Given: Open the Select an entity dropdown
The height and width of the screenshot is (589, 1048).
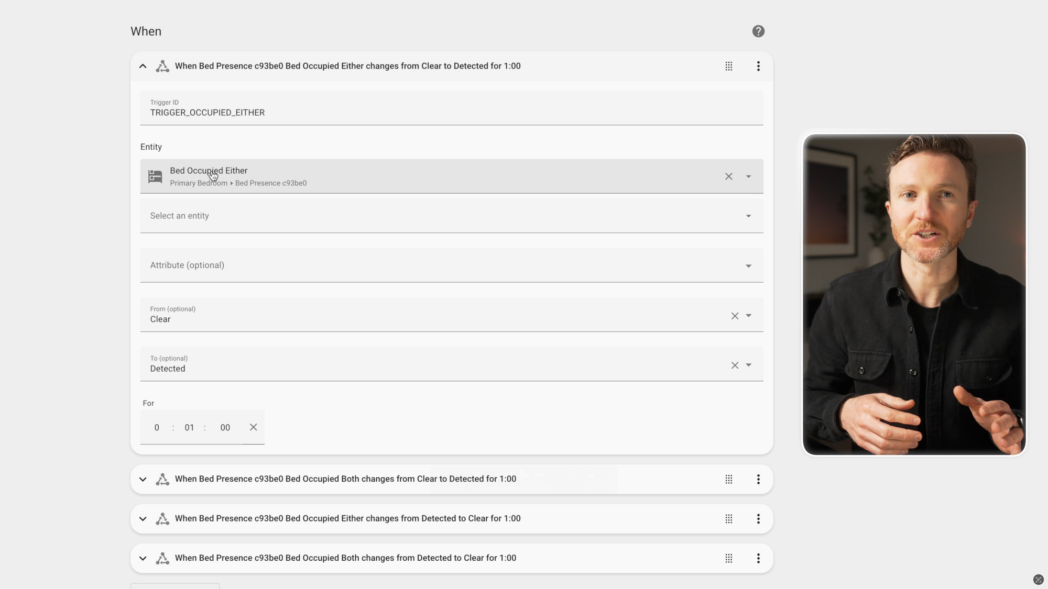Looking at the screenshot, I should pos(451,216).
